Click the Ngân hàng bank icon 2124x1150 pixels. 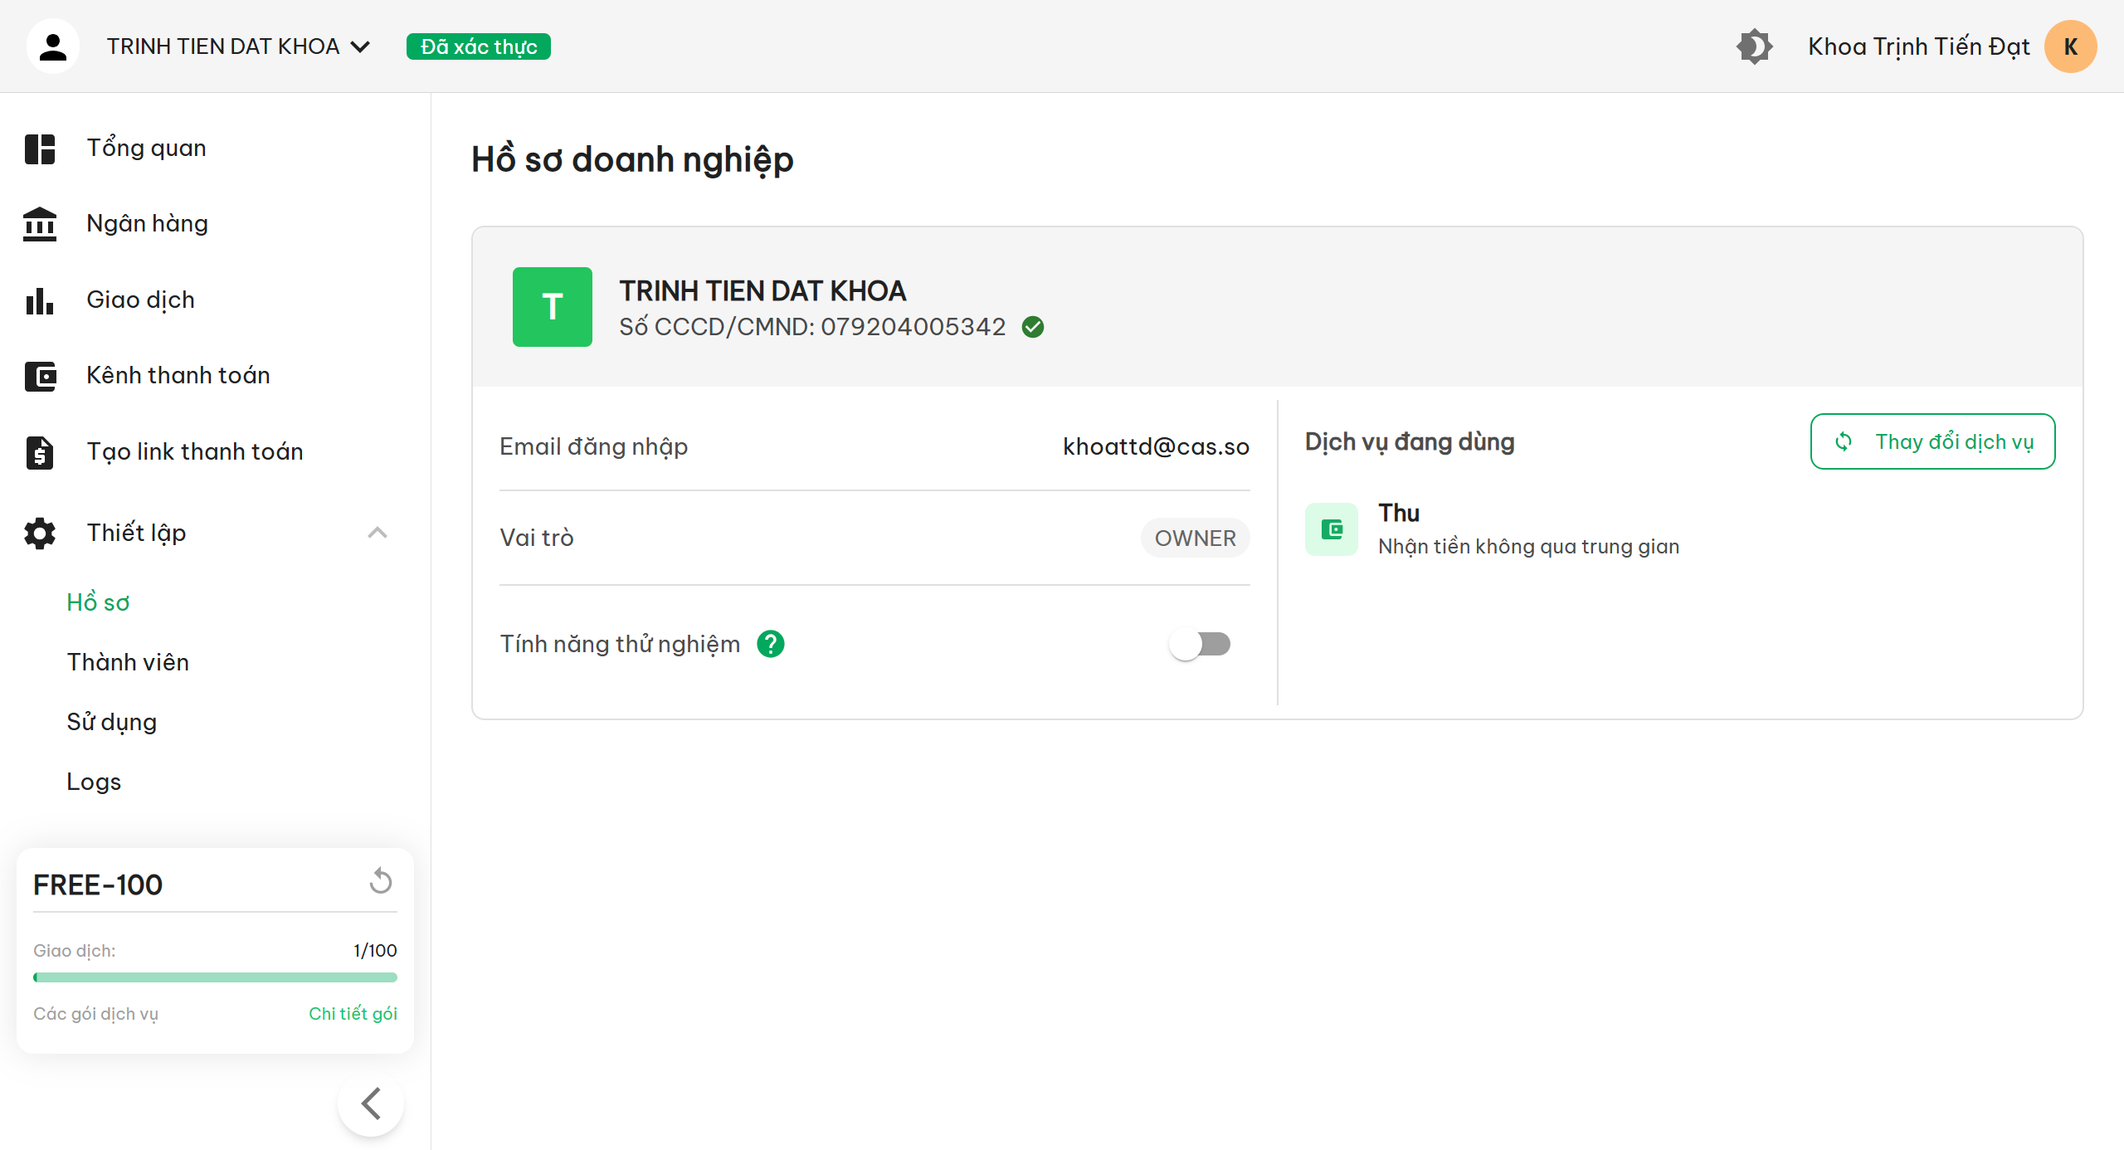tap(40, 224)
